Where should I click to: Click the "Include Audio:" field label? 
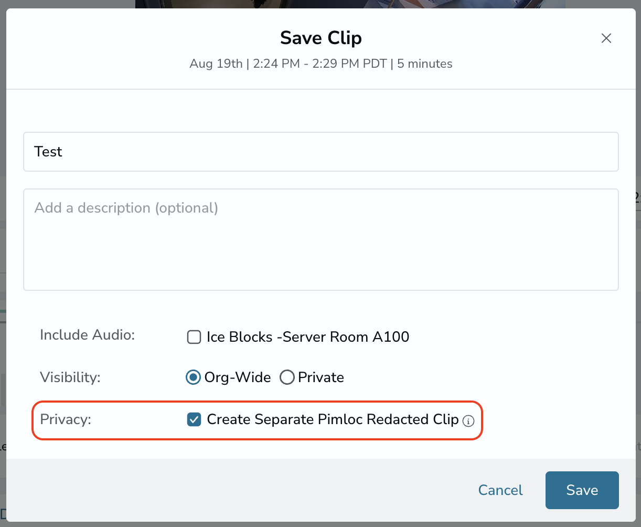tap(87, 335)
